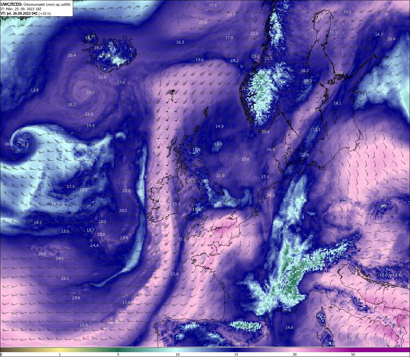Click the 'VT: þri. 26.09.2023 04Z' valid time line
The width and height of the screenshot is (410, 357).
[x=19, y=13]
